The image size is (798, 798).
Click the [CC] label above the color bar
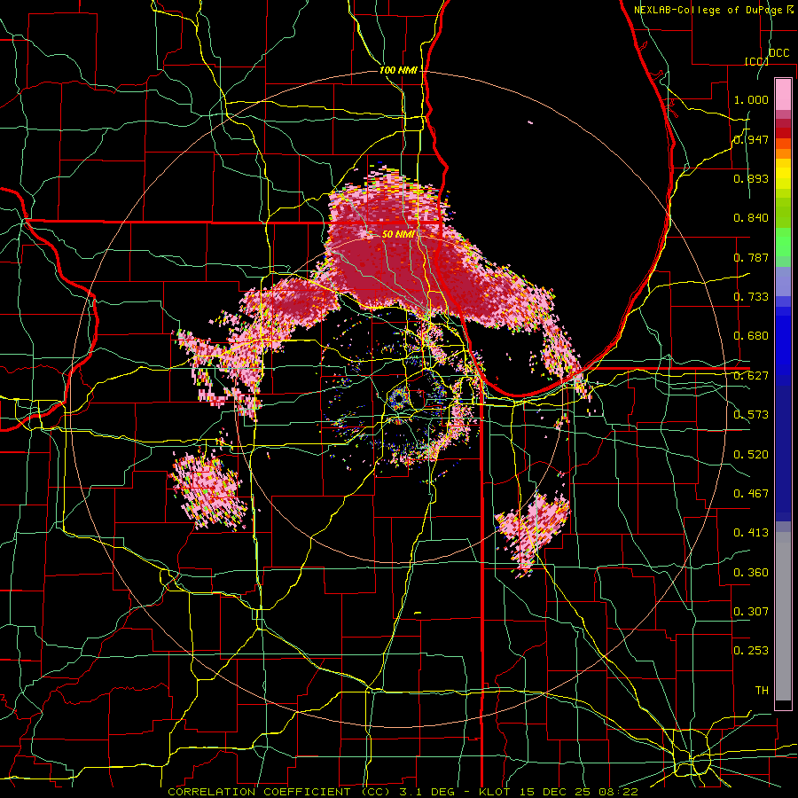(x=757, y=61)
